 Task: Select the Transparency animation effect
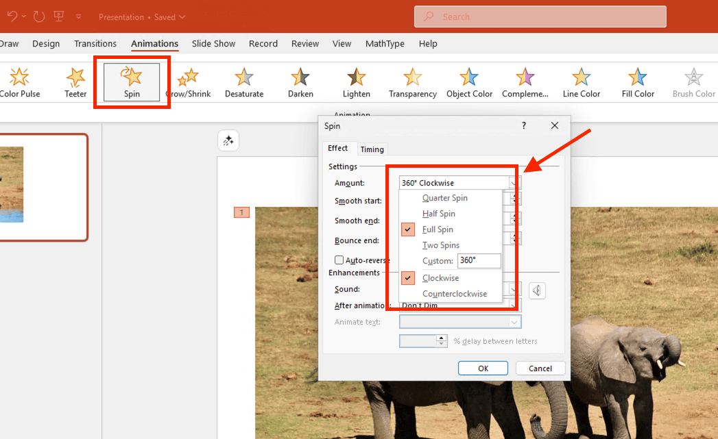[412, 81]
